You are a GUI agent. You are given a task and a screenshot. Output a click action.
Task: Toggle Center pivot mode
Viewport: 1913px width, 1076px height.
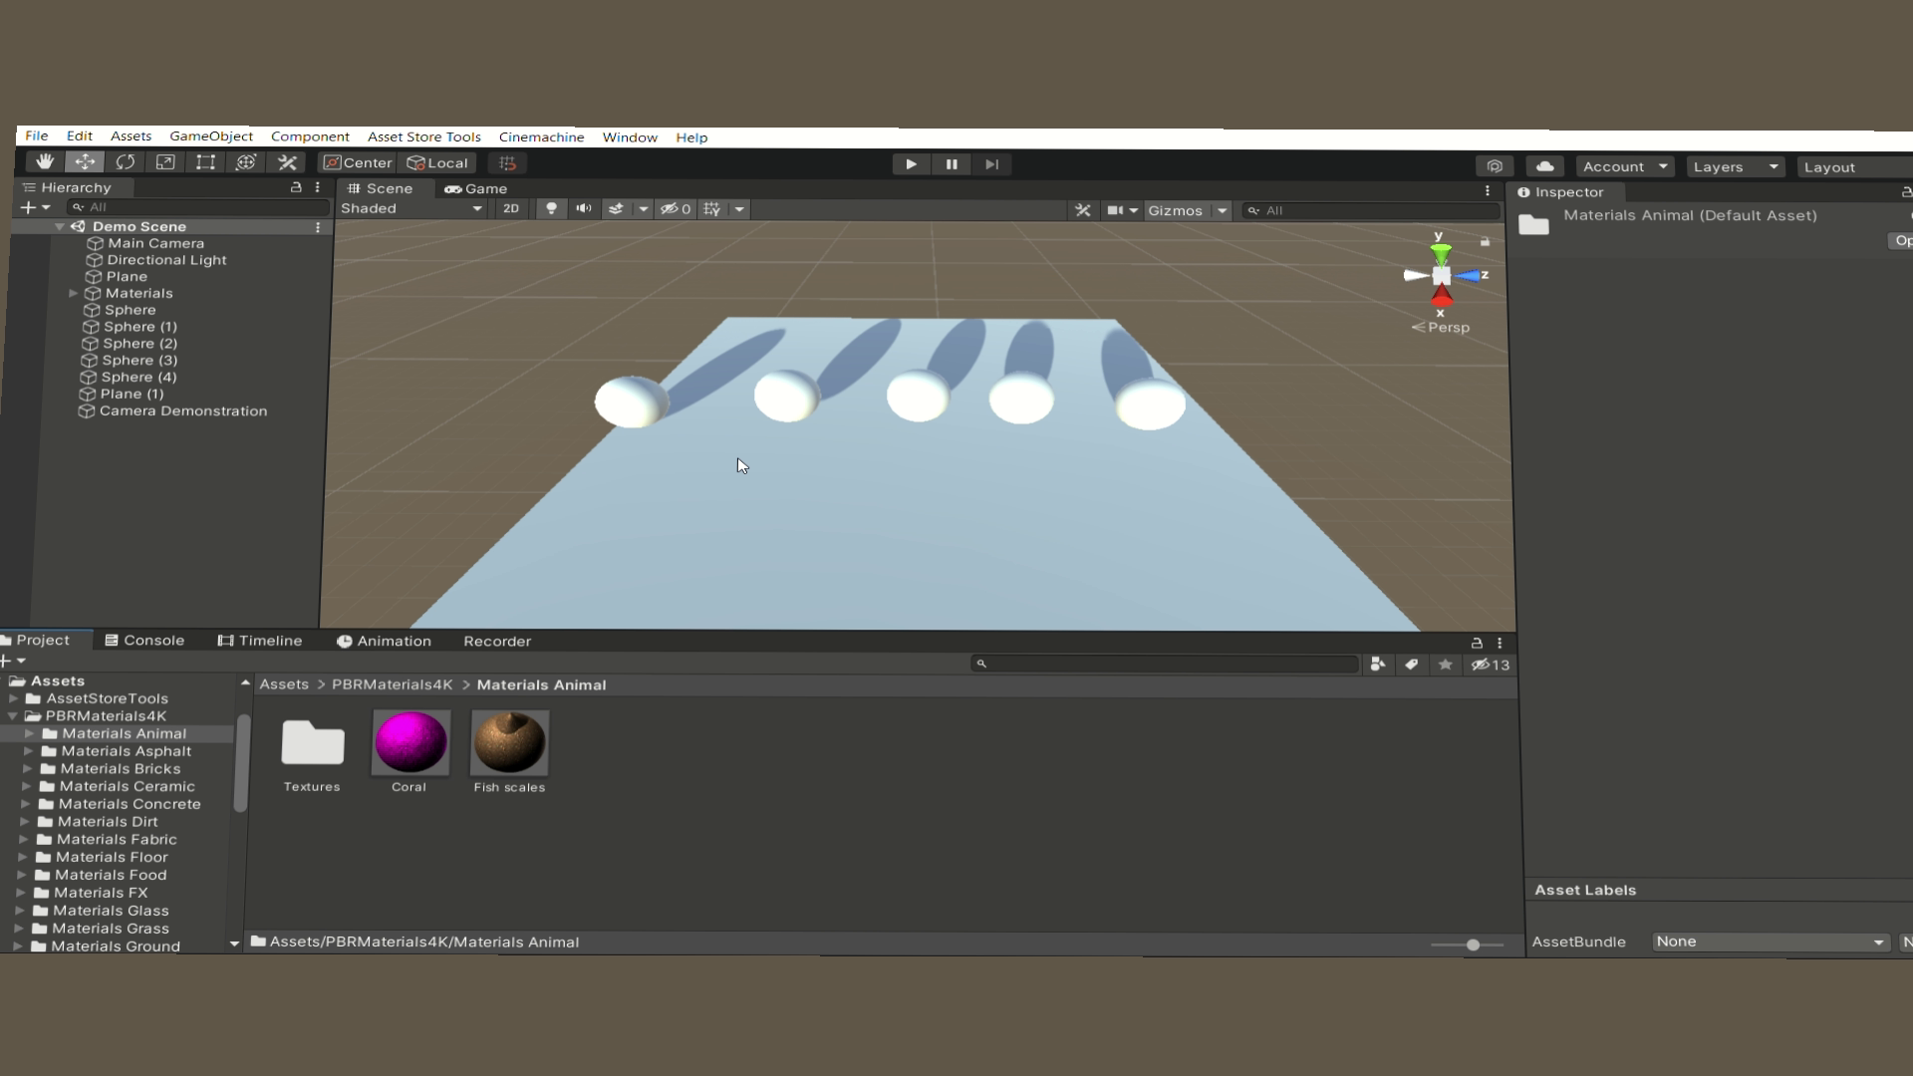pyautogui.click(x=358, y=162)
